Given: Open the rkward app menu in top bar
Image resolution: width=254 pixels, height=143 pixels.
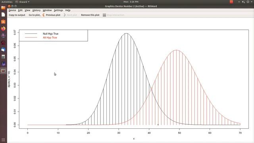Looking at the screenshot, I should [23, 2].
